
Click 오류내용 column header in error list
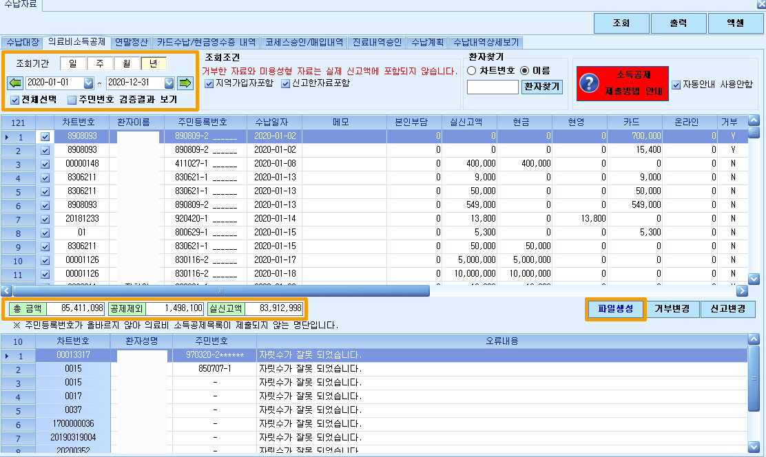point(502,341)
